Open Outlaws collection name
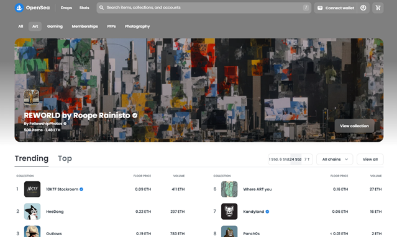The width and height of the screenshot is (397, 237). [x=53, y=234]
